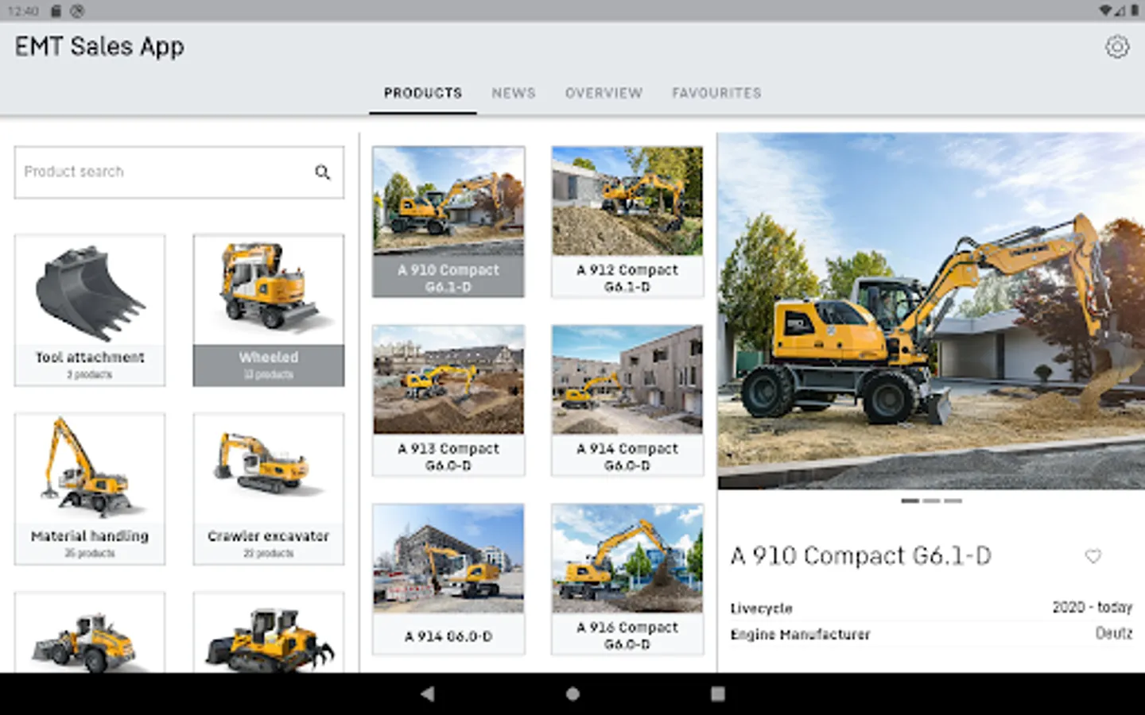Open the Overview tab
This screenshot has height=715, width=1145.
604,93
